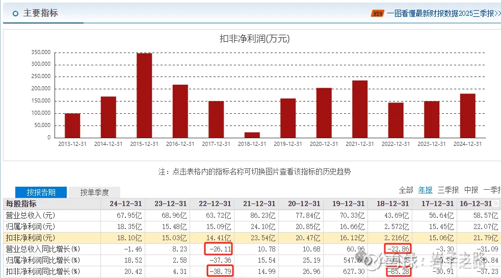Image resolution: width=501 pixels, height=278 pixels.
Task: Select the 扣非净利润(元) row label
Action: pos(31,238)
